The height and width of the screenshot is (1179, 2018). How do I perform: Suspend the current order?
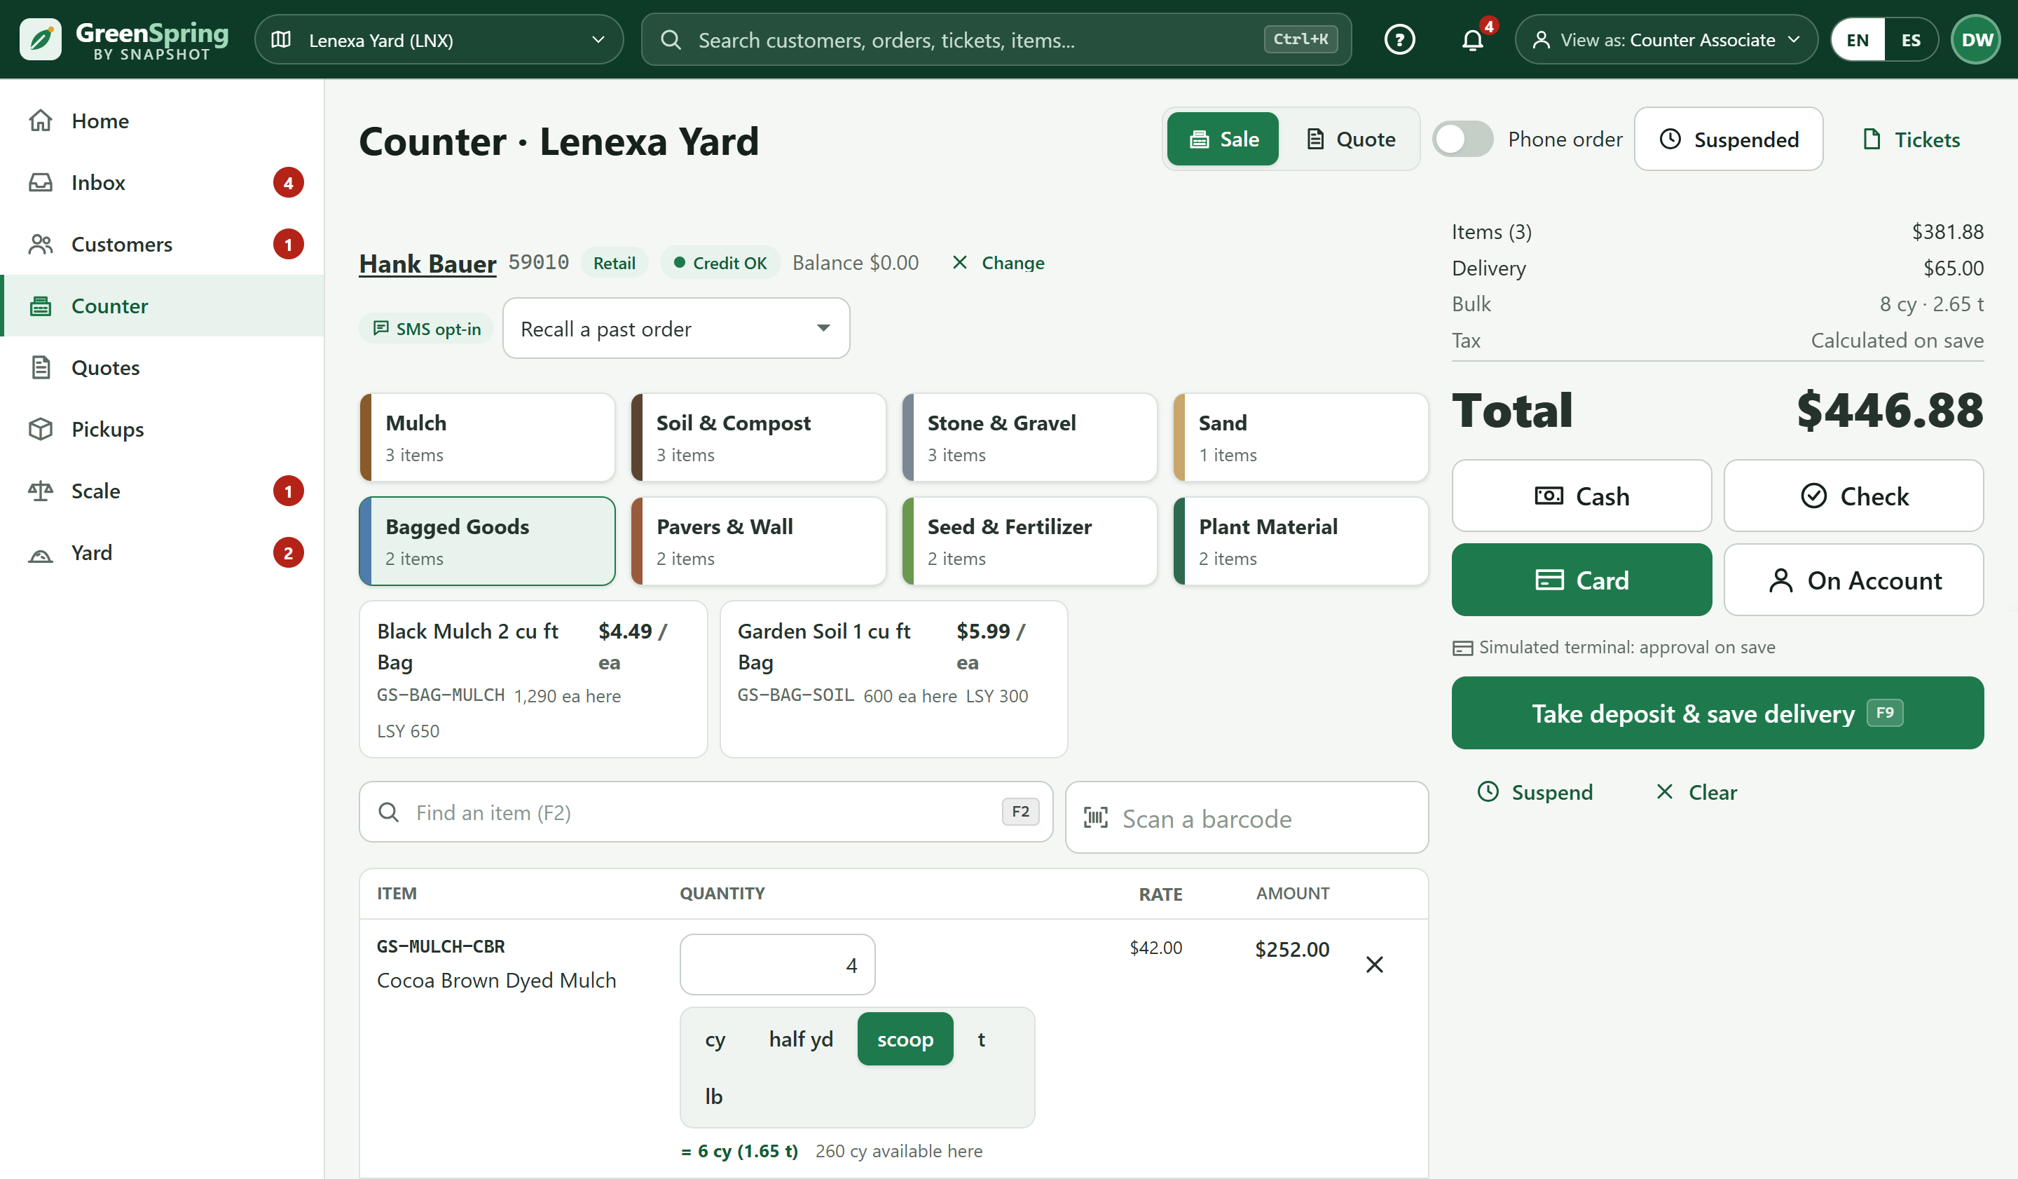click(1535, 791)
